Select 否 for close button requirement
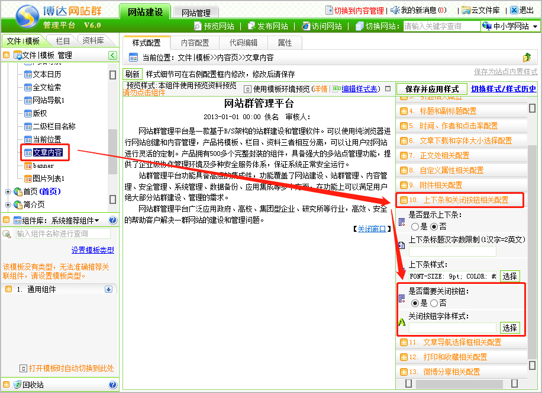 coord(434,303)
